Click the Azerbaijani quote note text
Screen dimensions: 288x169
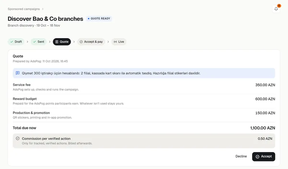111,73
